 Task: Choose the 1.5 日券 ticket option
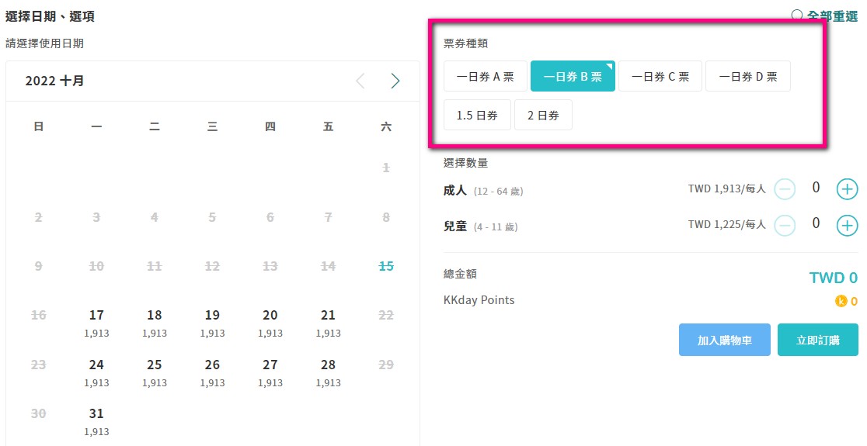point(477,115)
